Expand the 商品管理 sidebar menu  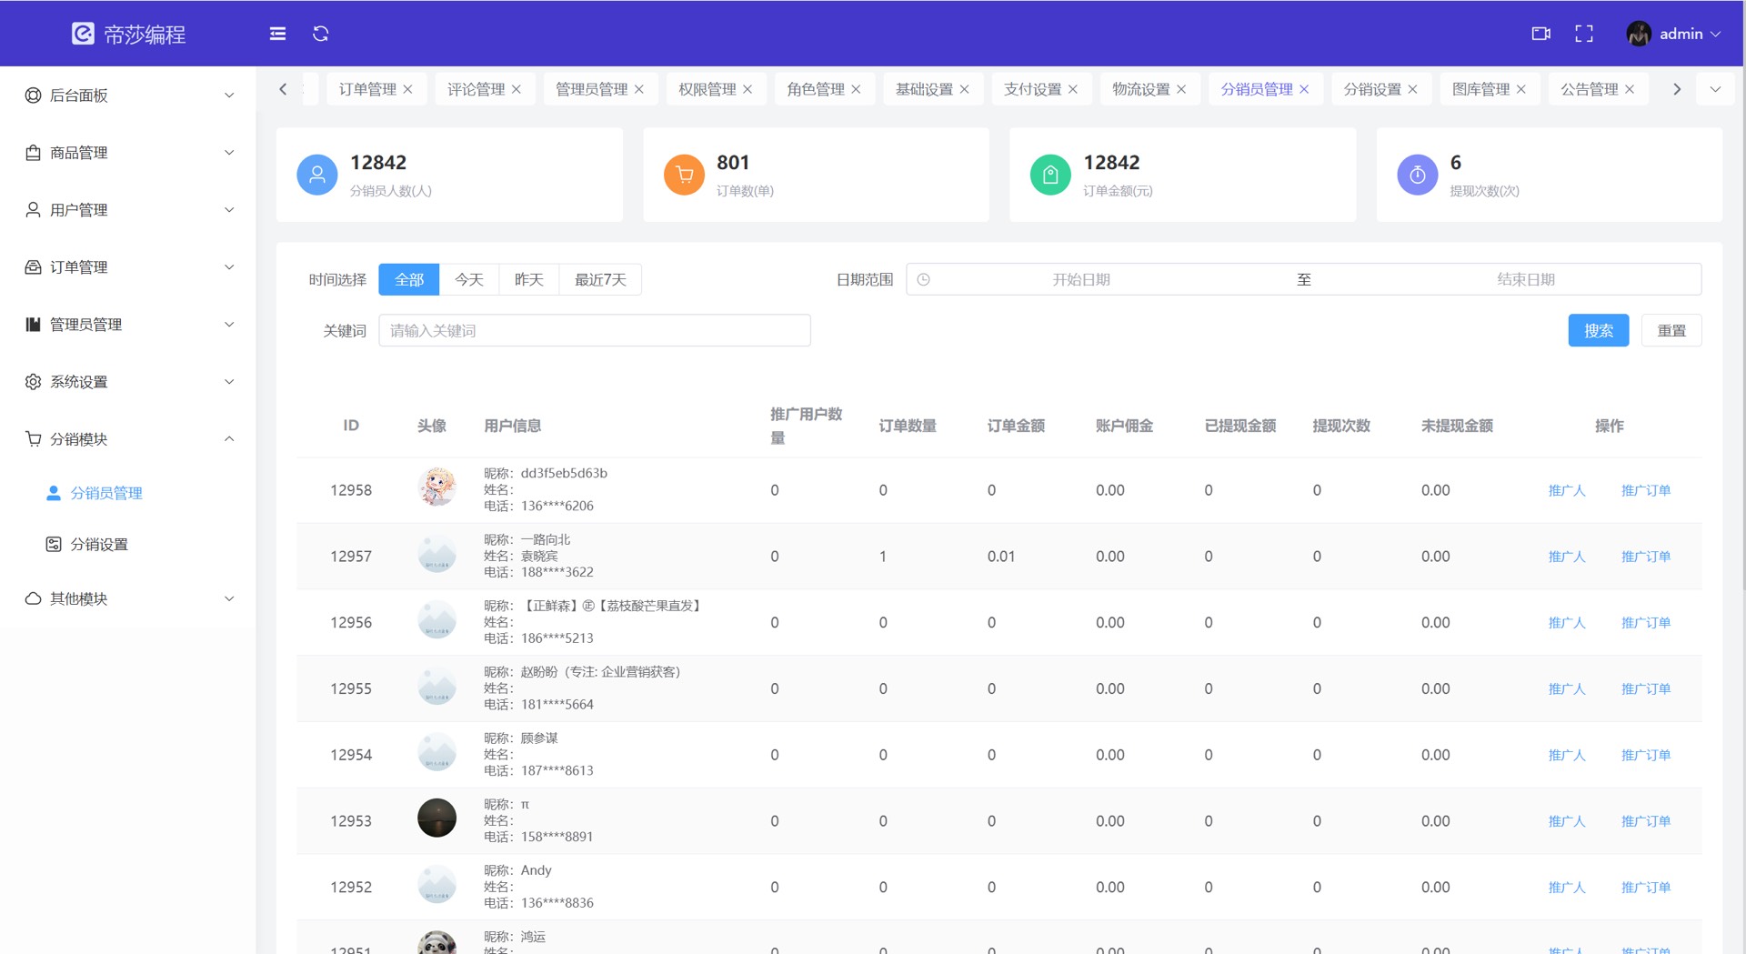pyautogui.click(x=127, y=153)
